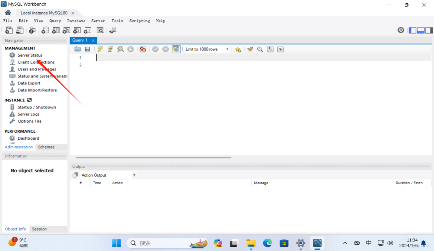Open the File menu
This screenshot has width=434, height=251.
tap(8, 21)
